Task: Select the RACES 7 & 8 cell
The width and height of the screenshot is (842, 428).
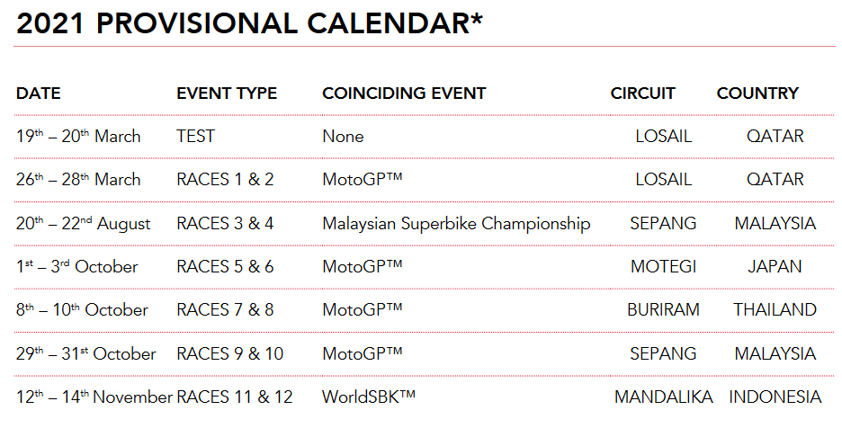Action: click(225, 310)
